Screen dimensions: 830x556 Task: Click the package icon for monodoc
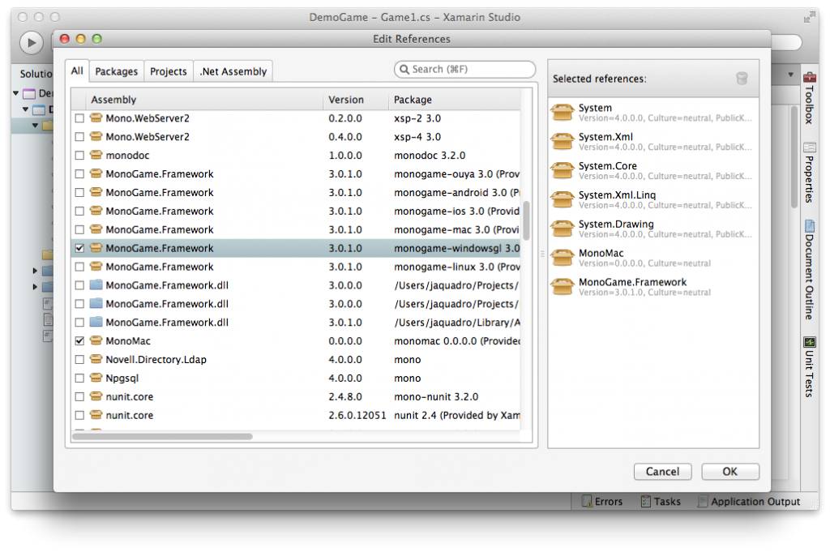tap(96, 155)
